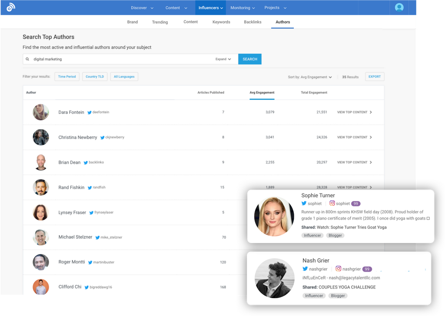The height and width of the screenshot is (316, 445).
Task: Open the user profile avatar icon
Action: pos(399,7)
